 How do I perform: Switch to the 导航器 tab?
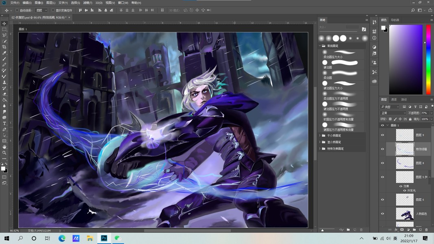(x=395, y=20)
